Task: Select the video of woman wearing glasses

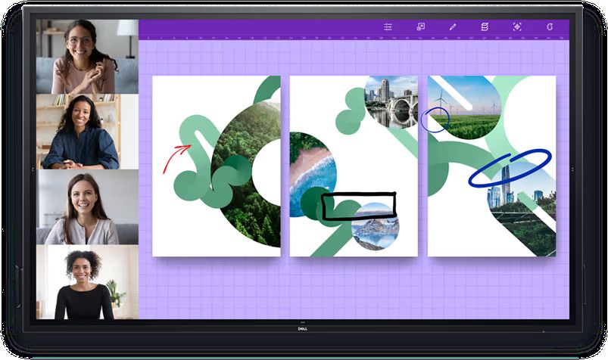Action: (87, 57)
